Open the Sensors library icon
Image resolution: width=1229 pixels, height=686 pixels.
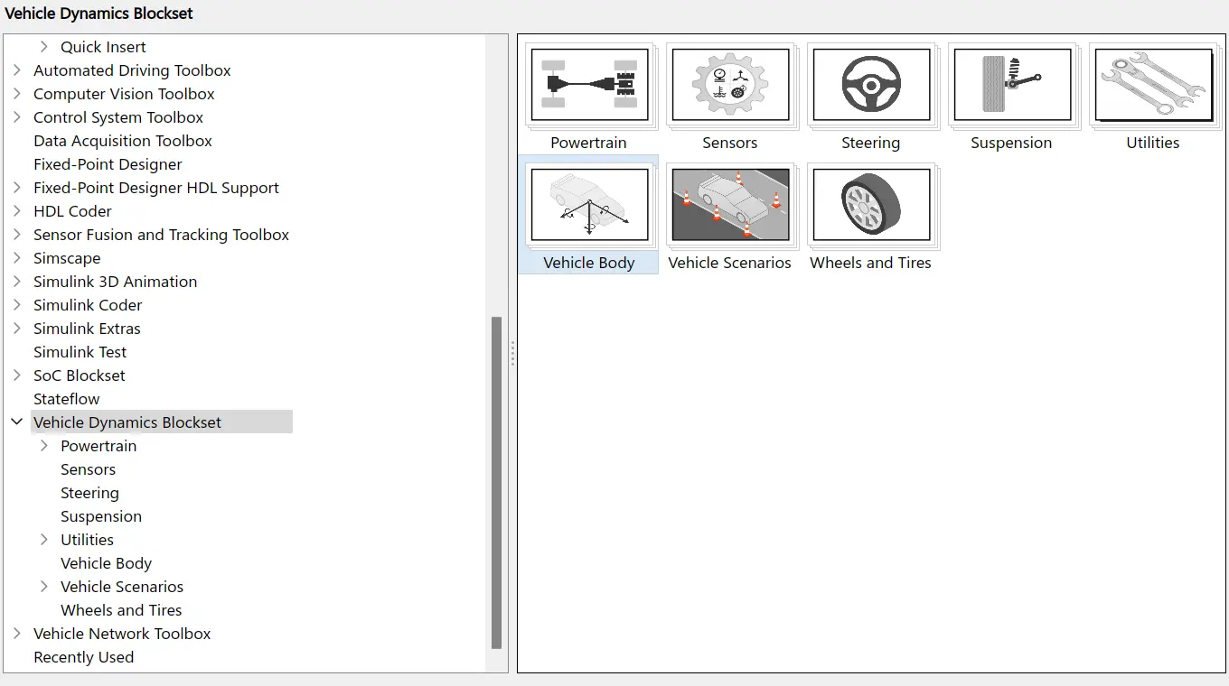730,85
